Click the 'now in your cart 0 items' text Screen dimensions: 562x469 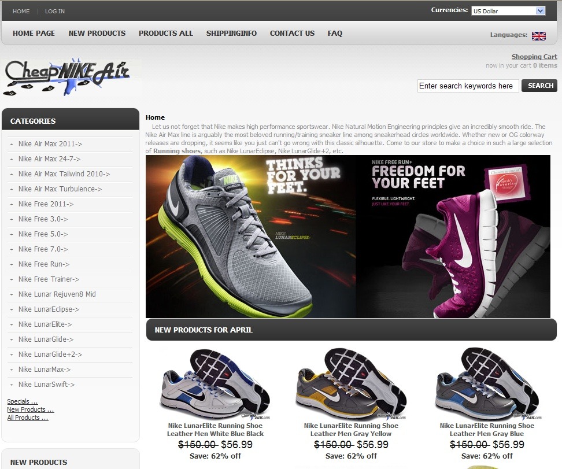click(x=522, y=65)
